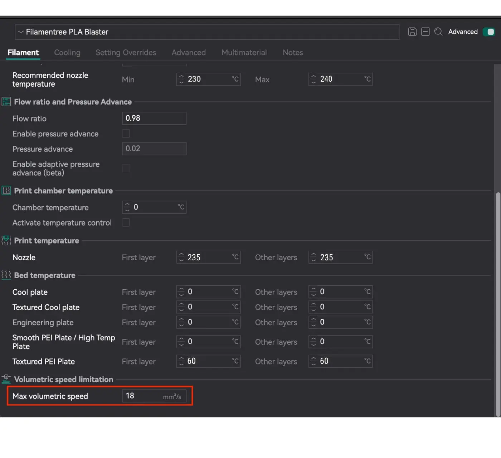Image resolution: width=501 pixels, height=458 pixels.
Task: Click the vertical scrollbar on the right
Action: point(497,304)
